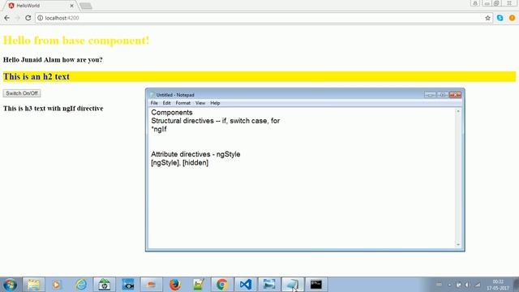
Task: Click the Switch On/Off button
Action: (22, 93)
